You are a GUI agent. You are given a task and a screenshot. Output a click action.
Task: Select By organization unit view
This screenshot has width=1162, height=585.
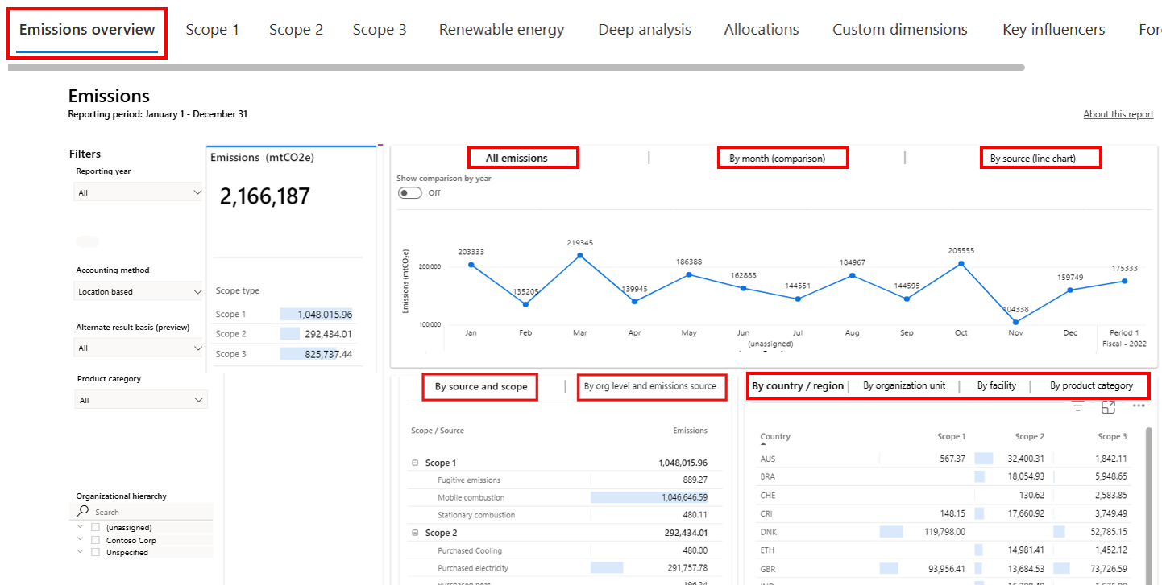point(904,385)
